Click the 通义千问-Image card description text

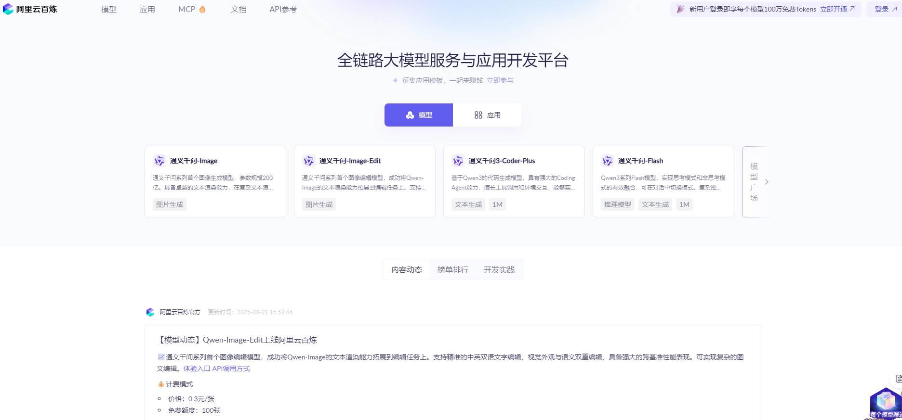click(x=213, y=183)
